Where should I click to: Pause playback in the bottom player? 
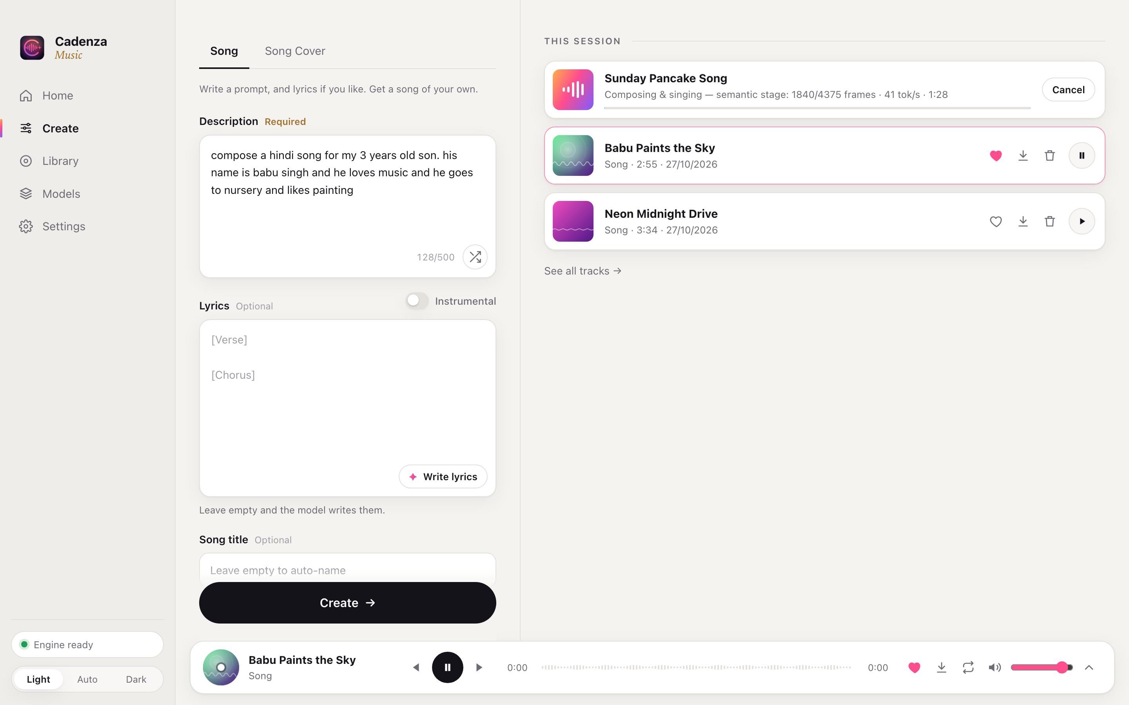tap(447, 667)
